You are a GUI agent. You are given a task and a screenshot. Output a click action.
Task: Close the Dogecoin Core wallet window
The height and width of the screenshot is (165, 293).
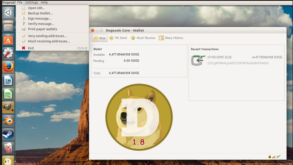tap(92, 30)
